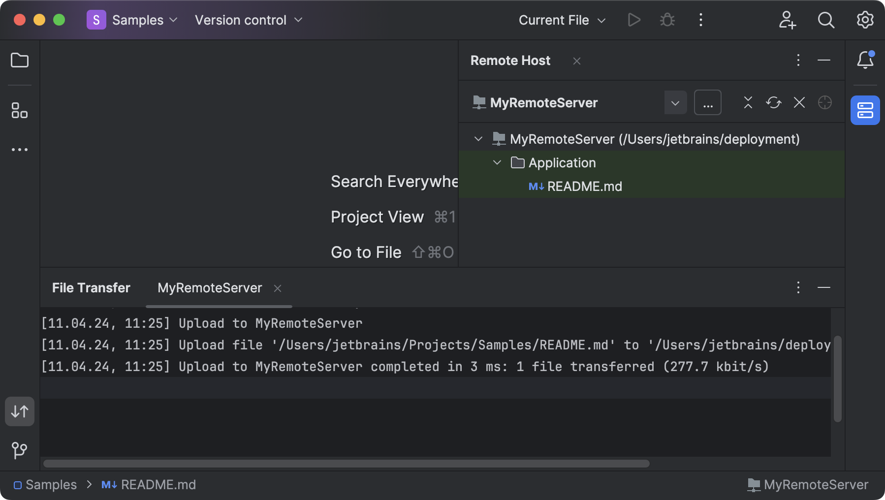Screen dimensions: 885x500
Task: Open the Structure tool window
Action: click(x=19, y=111)
